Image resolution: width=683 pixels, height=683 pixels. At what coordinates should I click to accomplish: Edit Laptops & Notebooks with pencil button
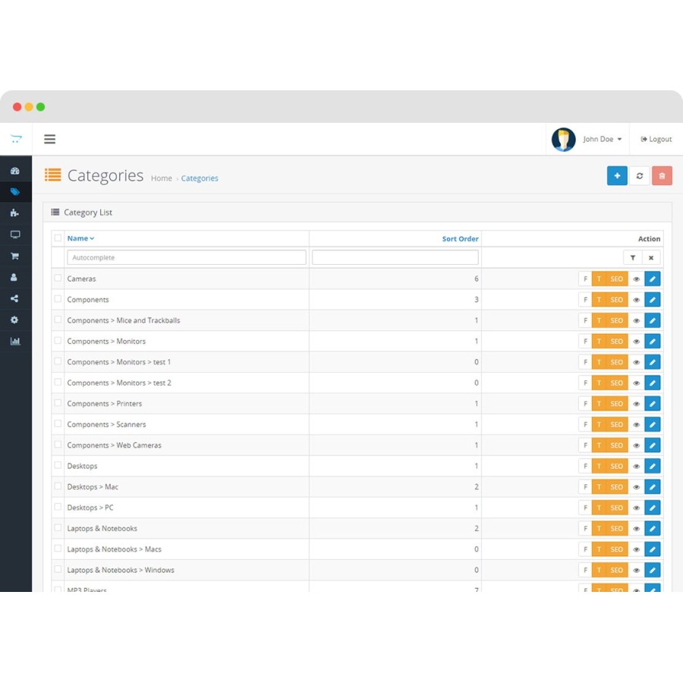653,528
